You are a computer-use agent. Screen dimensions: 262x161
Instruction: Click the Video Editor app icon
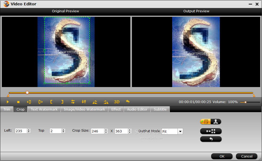6,4
